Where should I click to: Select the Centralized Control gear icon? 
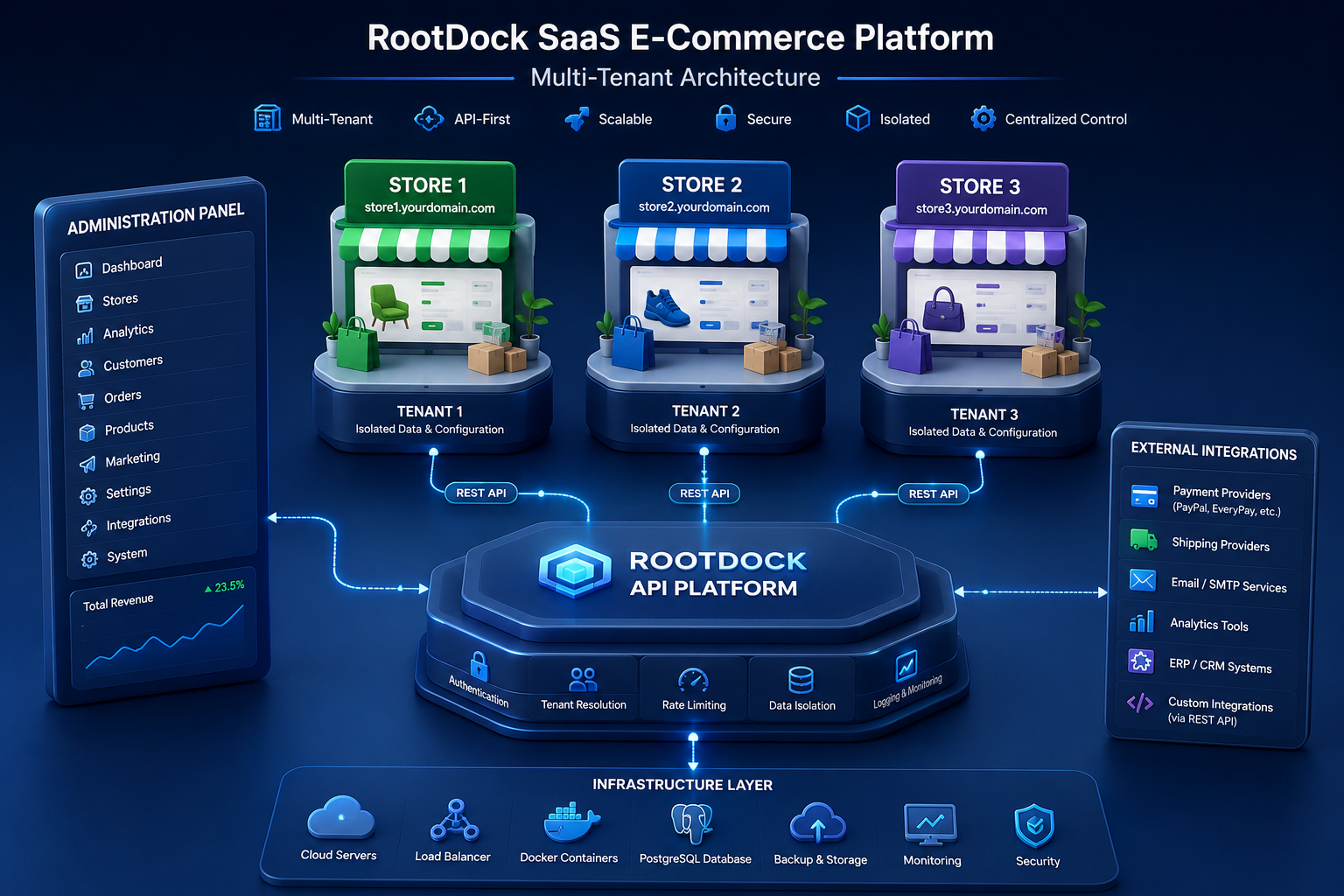(983, 118)
